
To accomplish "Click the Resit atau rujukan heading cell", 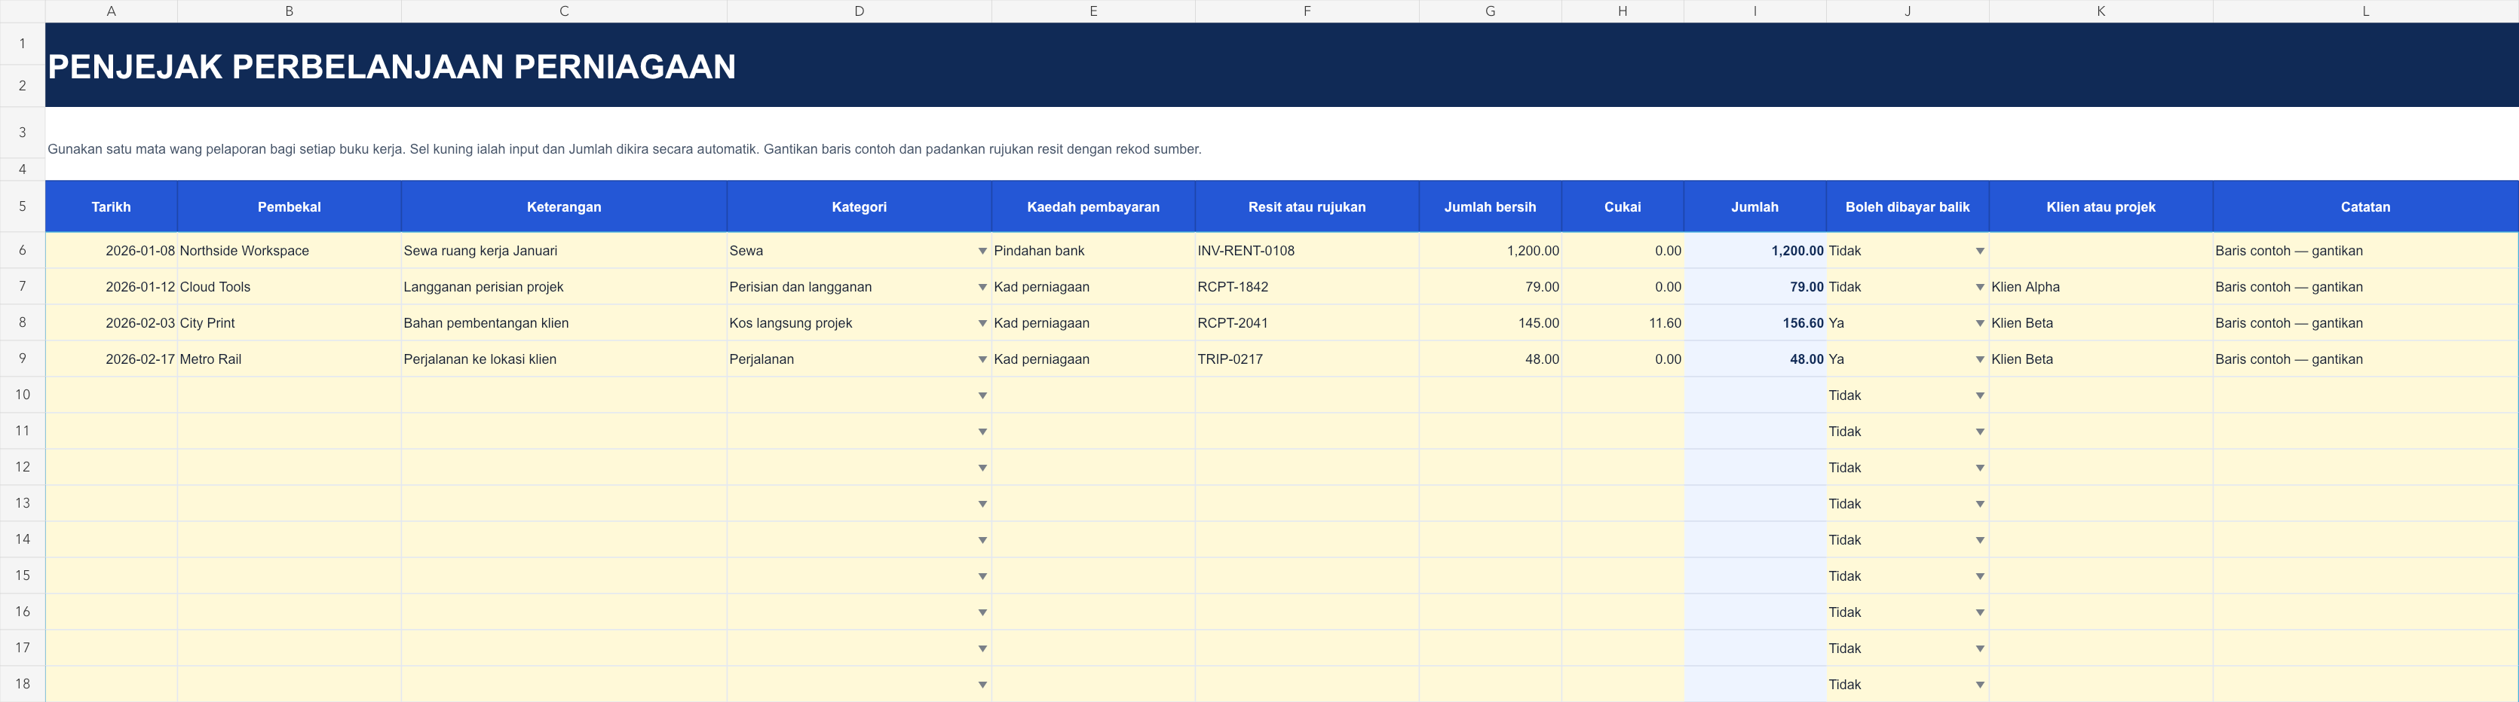I will (1307, 206).
